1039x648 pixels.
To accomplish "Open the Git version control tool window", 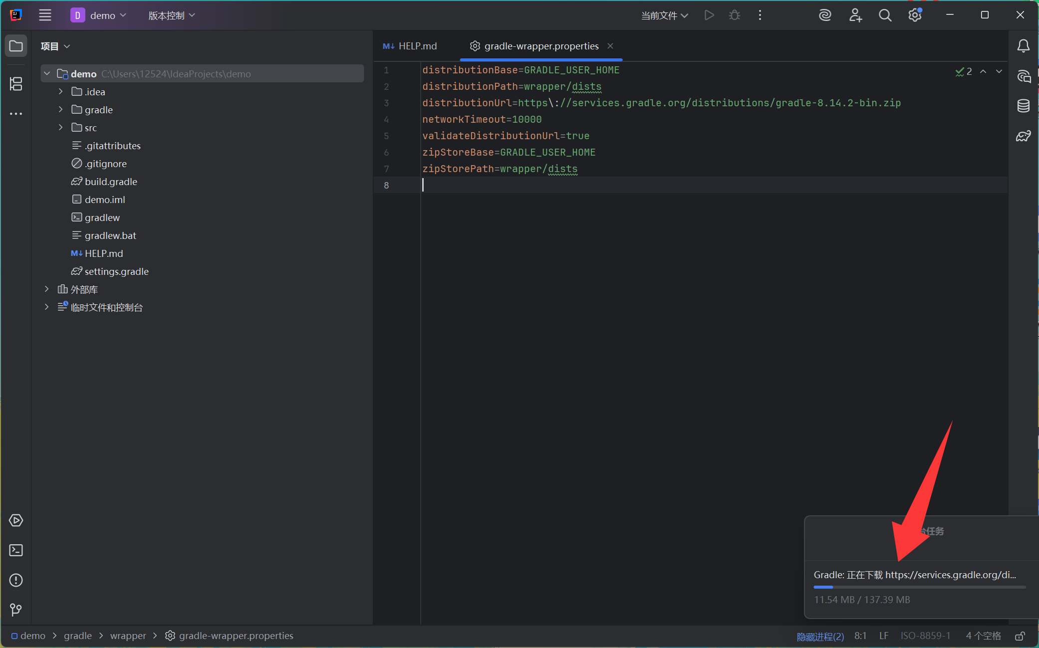I will point(16,610).
